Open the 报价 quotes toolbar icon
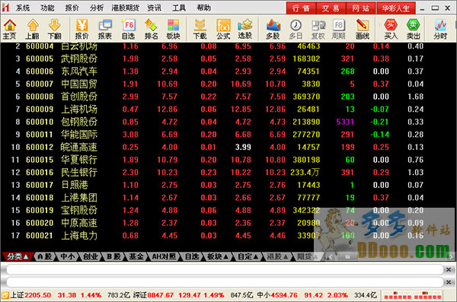 tap(82, 29)
